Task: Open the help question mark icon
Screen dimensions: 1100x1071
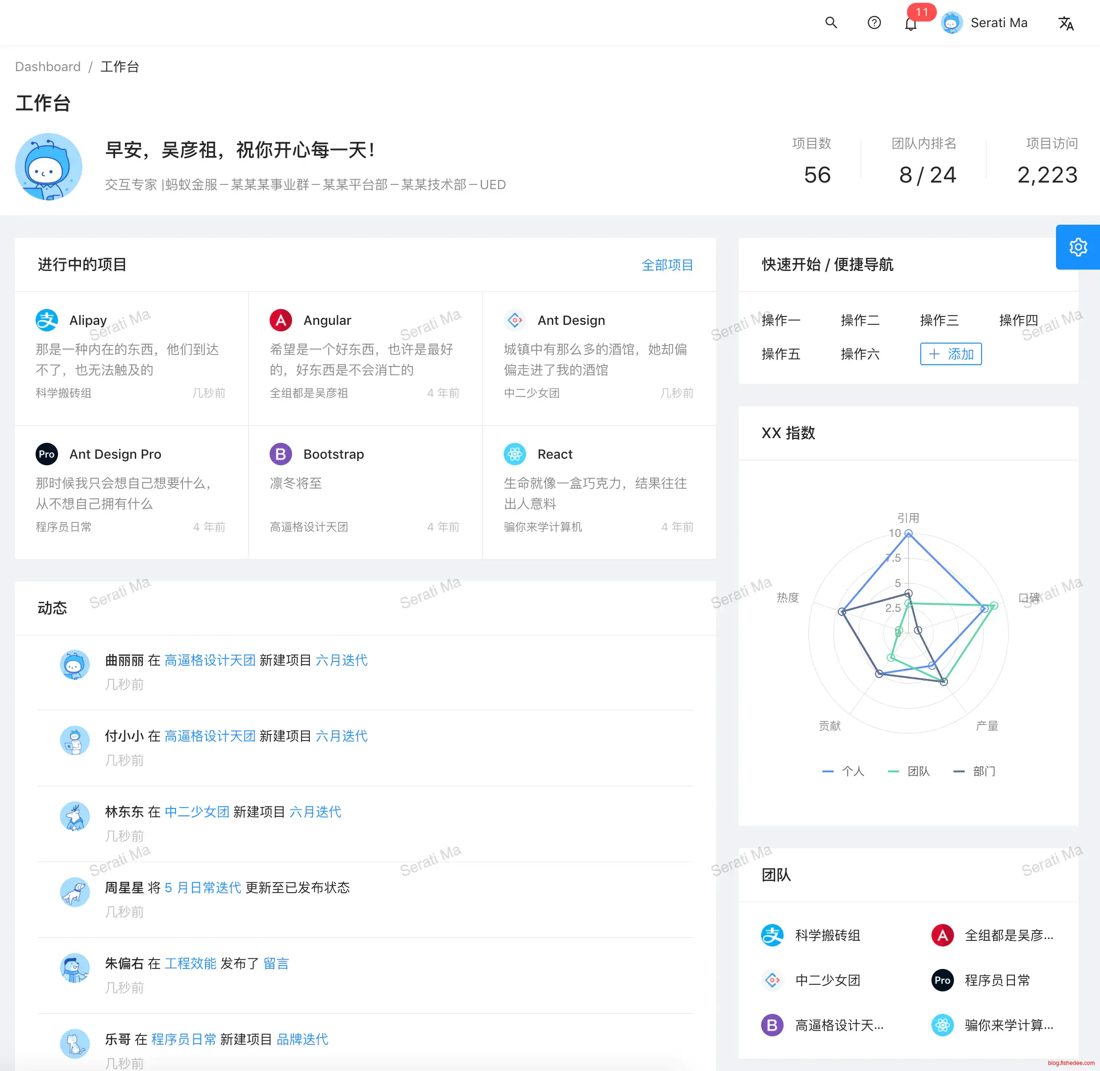Action: click(874, 22)
